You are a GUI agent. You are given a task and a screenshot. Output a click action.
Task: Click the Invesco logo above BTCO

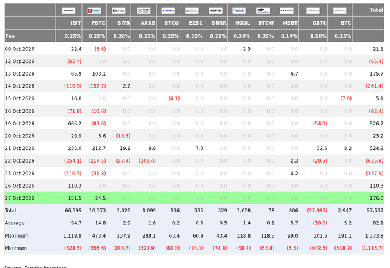point(168,11)
